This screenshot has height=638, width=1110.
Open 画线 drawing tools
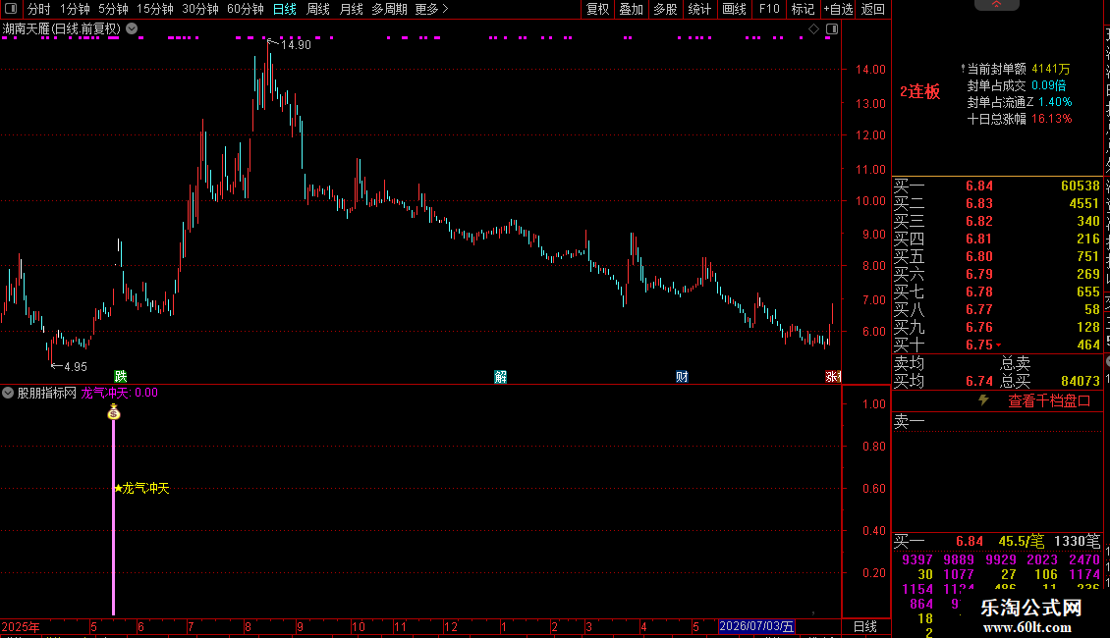(x=734, y=9)
